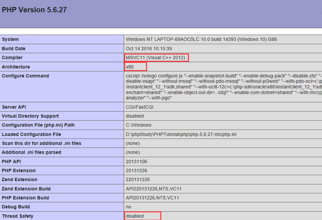Select 'Scan this dir for additional .ini files' label
Image resolution: width=322 pixels, height=220 pixels.
click(x=42, y=144)
